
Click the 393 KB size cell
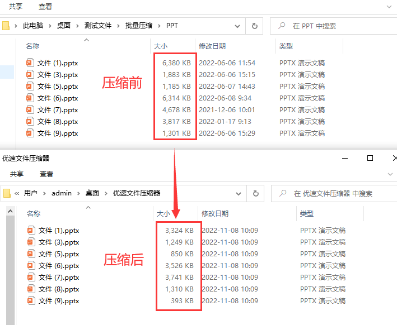pyautogui.click(x=182, y=301)
